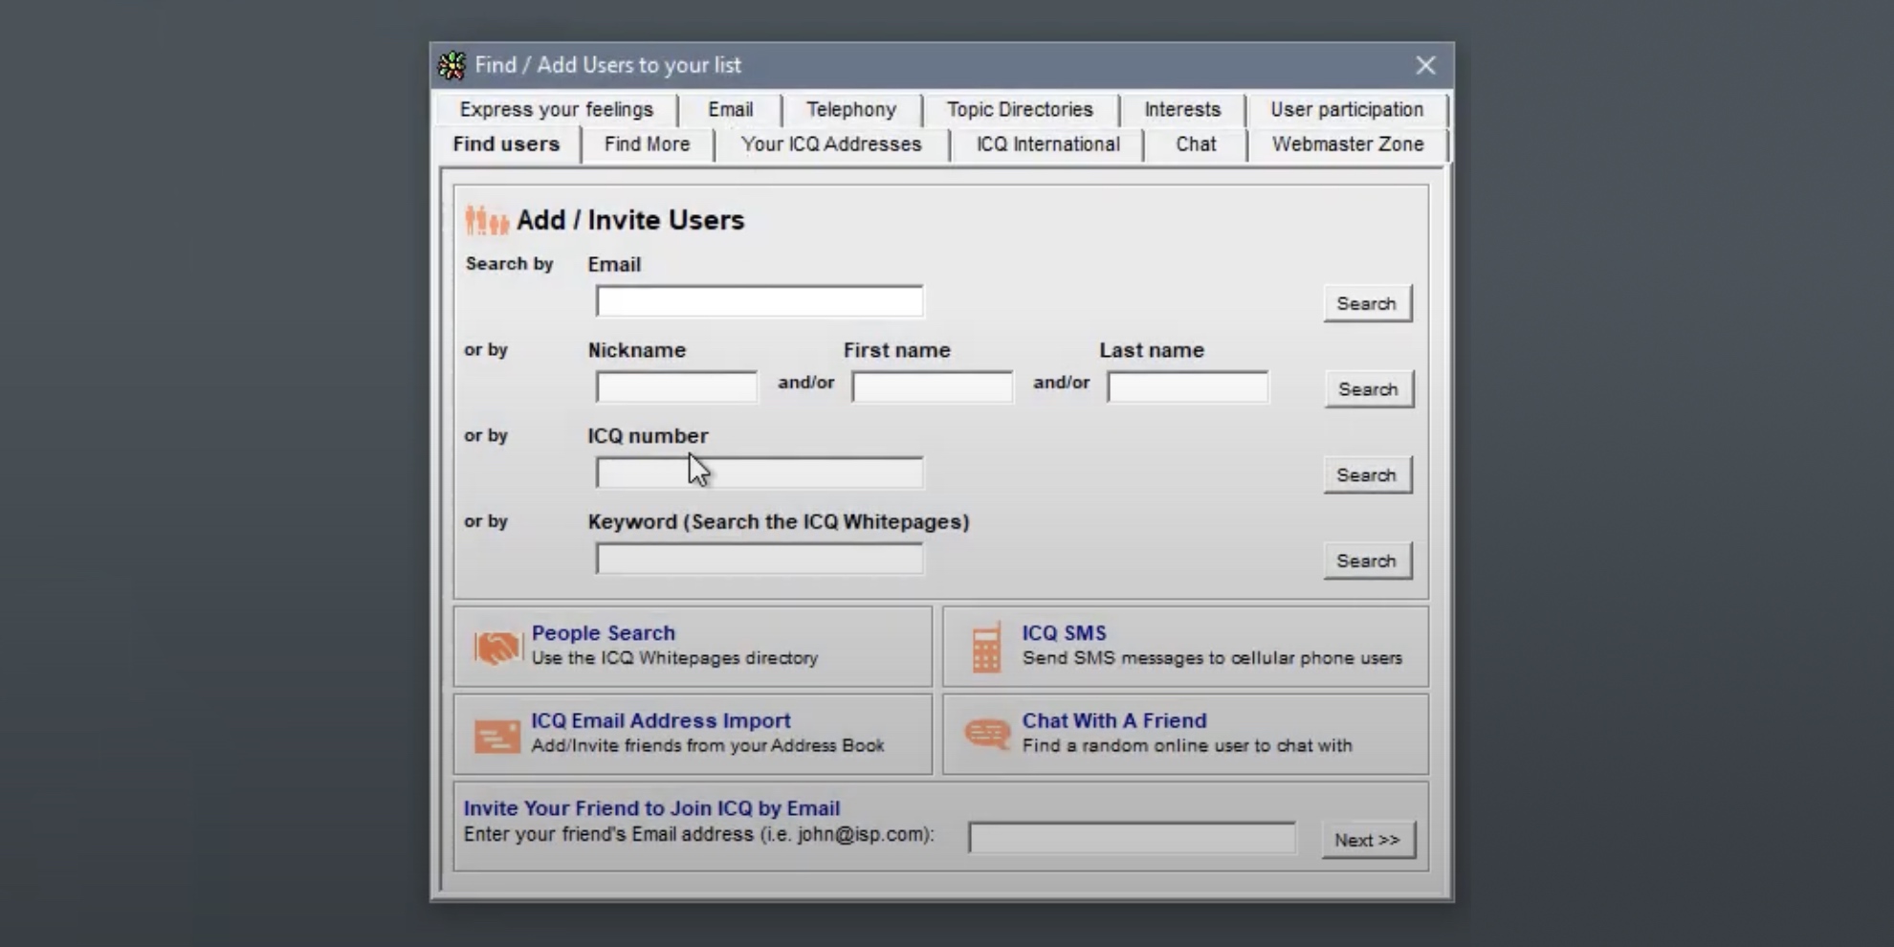Click the 'Search by' label
The height and width of the screenshot is (947, 1894).
click(509, 264)
